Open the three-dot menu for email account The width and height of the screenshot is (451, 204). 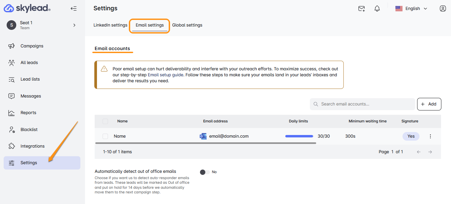430,136
